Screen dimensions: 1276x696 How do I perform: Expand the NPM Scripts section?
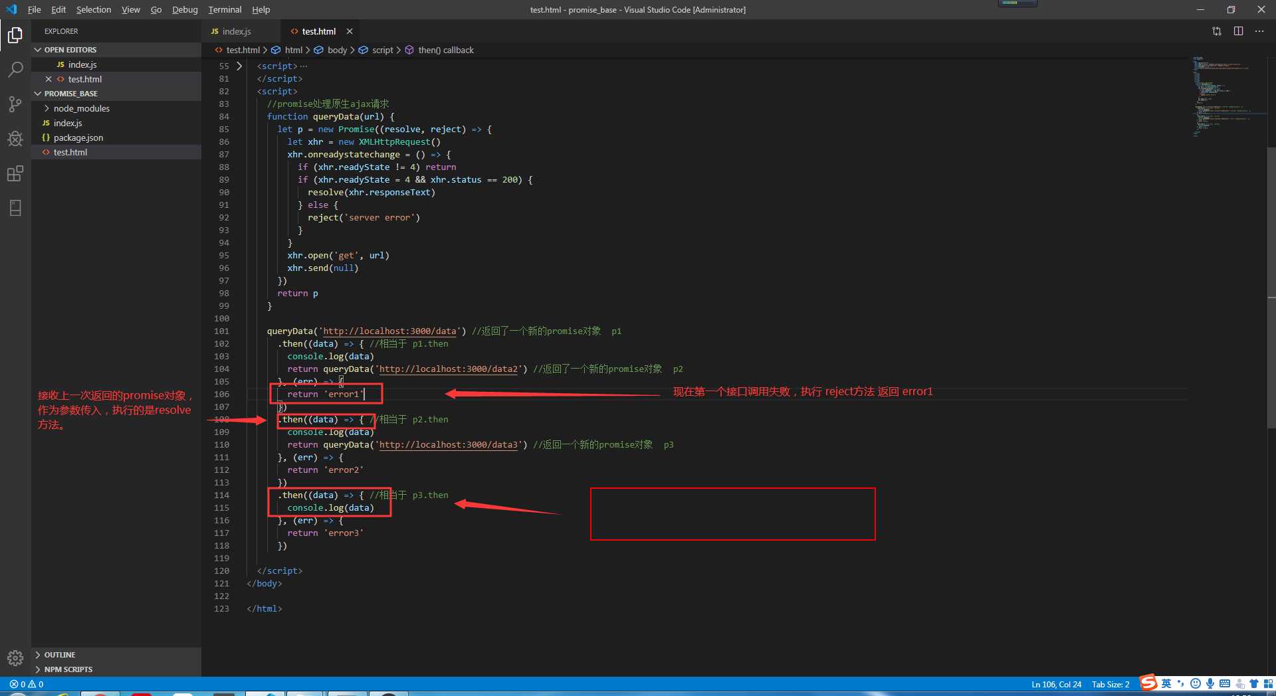116,669
